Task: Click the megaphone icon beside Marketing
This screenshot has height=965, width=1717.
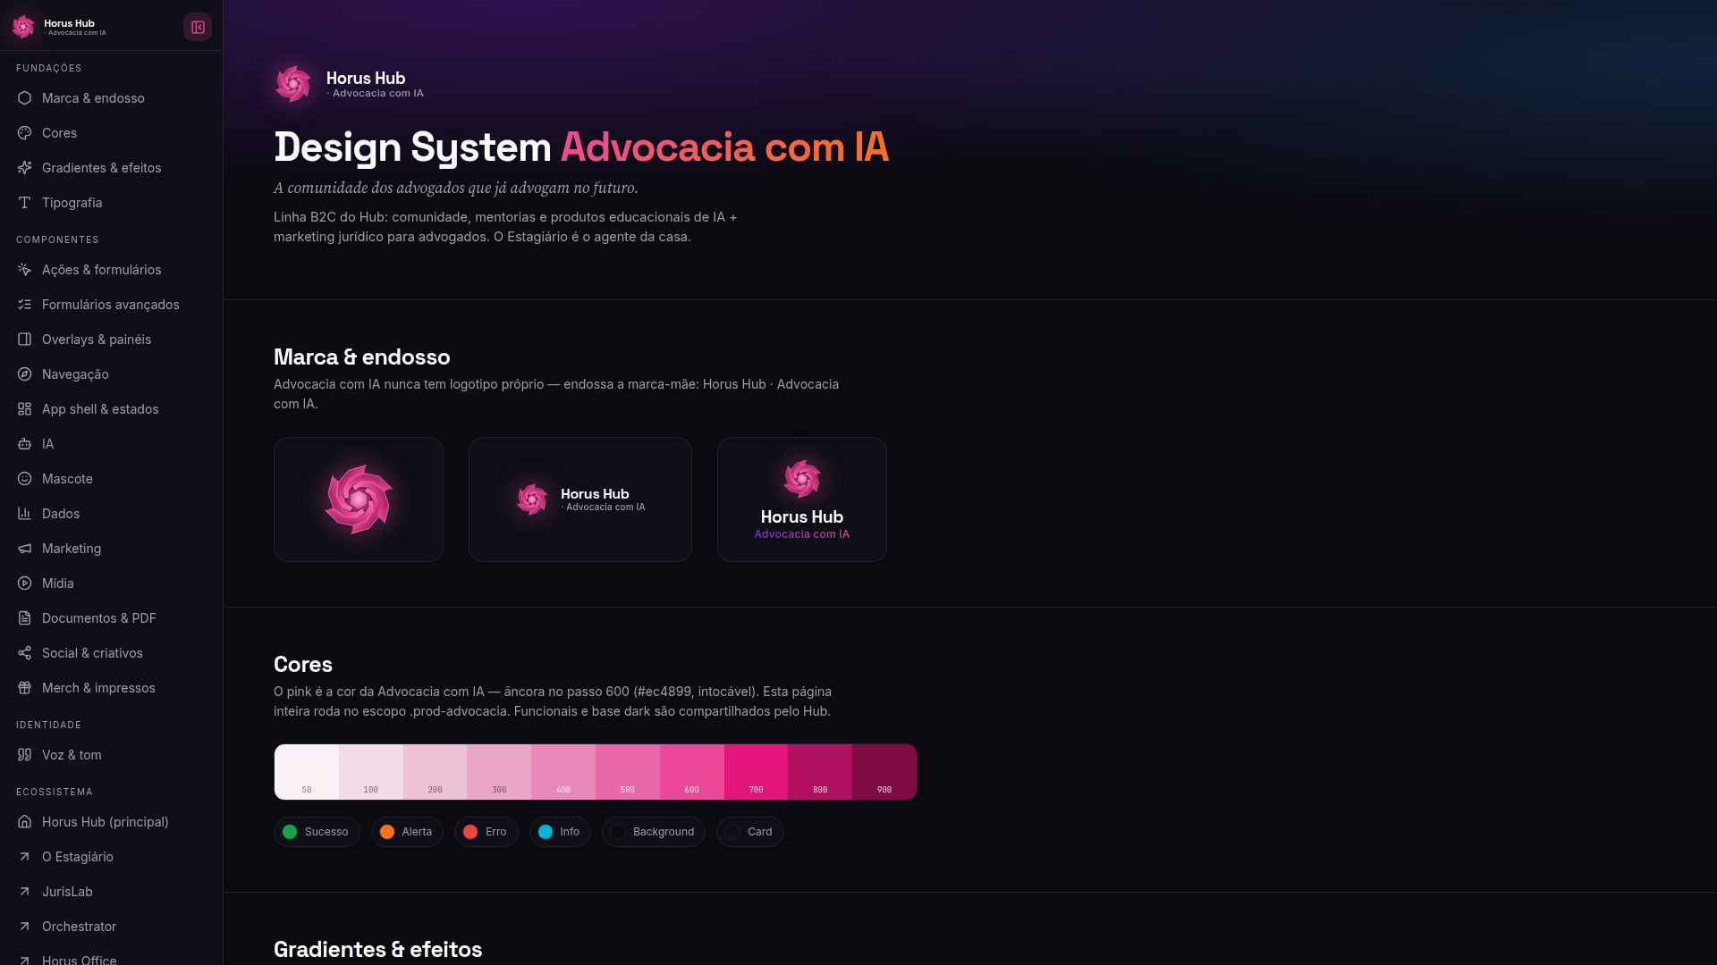Action: (x=24, y=549)
